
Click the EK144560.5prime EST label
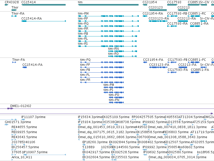[x=126, y=147]
